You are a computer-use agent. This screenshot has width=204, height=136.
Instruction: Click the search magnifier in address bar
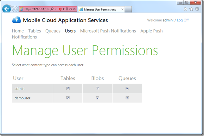pos(52,9)
